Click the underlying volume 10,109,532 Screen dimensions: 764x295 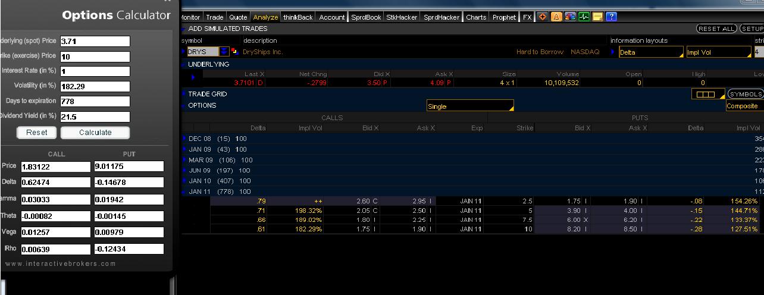[561, 83]
